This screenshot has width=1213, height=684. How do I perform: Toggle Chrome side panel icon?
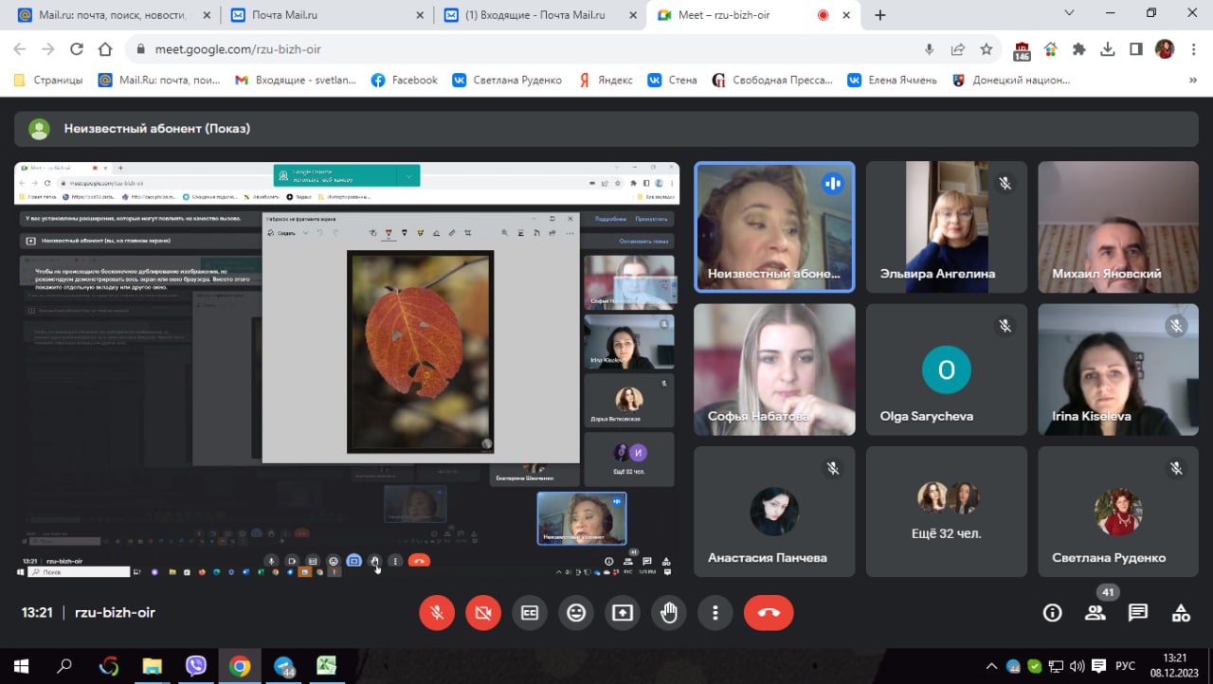coord(1135,49)
